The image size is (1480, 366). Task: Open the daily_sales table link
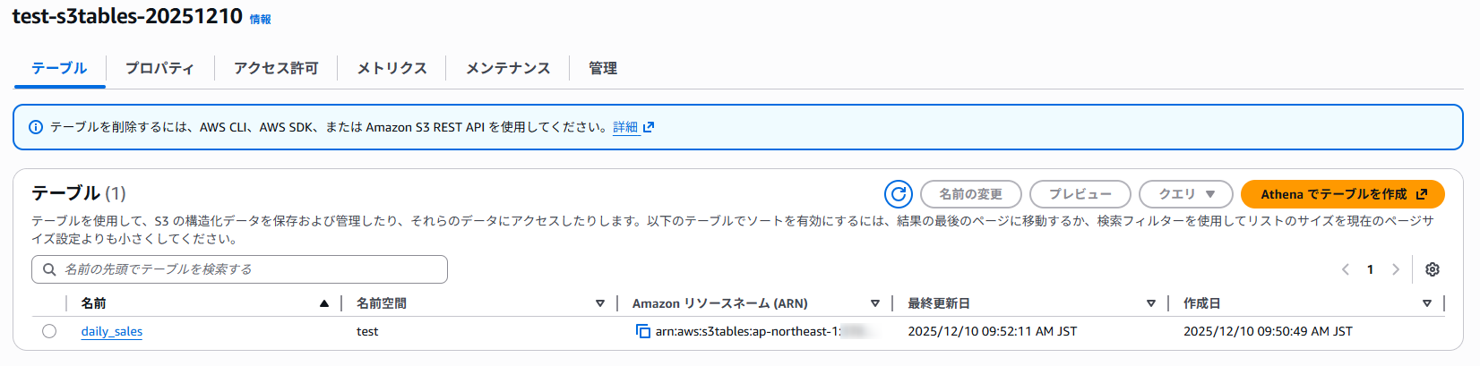(x=112, y=331)
